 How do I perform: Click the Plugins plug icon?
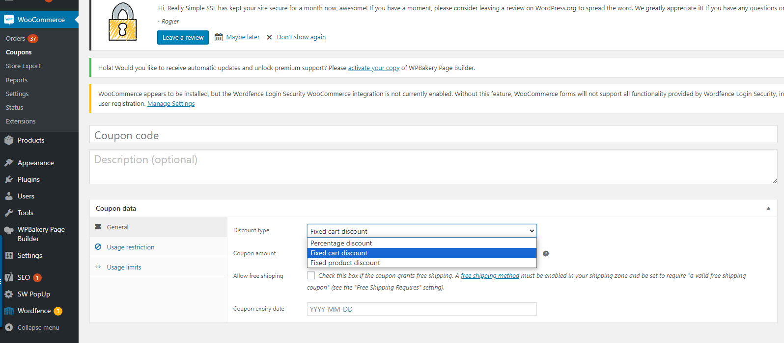[9, 179]
